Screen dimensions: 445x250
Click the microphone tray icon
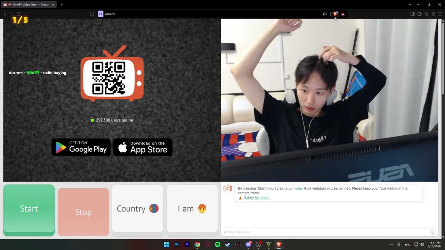[x=399, y=244]
